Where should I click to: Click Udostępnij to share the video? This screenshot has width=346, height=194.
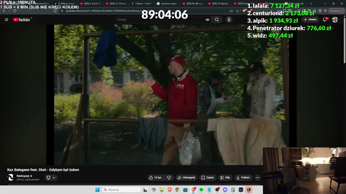(x=186, y=178)
